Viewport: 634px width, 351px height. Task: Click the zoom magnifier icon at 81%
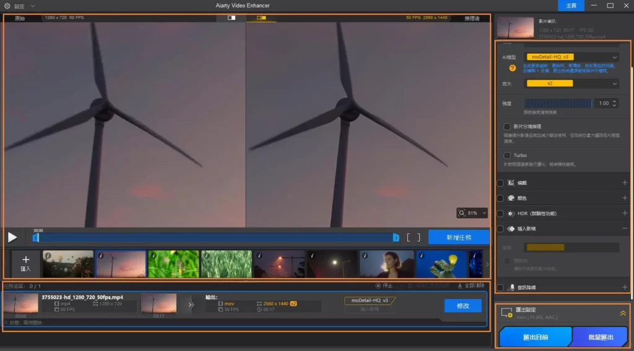click(462, 213)
